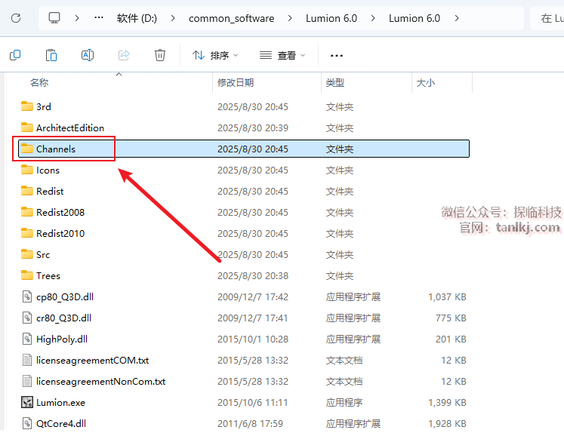
Task: Expand chevron right of This PC icon
Action: [x=77, y=18]
